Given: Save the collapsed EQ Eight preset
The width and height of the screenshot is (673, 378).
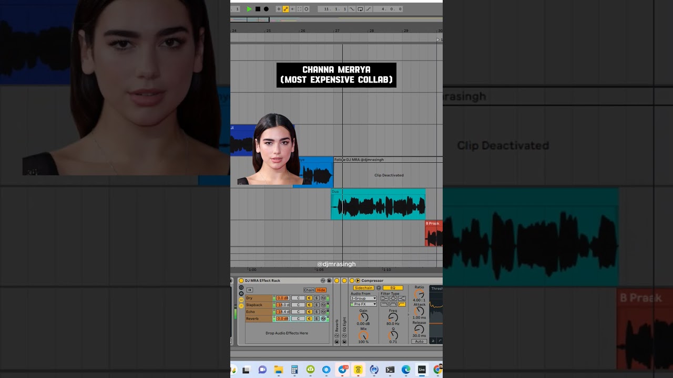Looking at the screenshot, I should (x=344, y=342).
